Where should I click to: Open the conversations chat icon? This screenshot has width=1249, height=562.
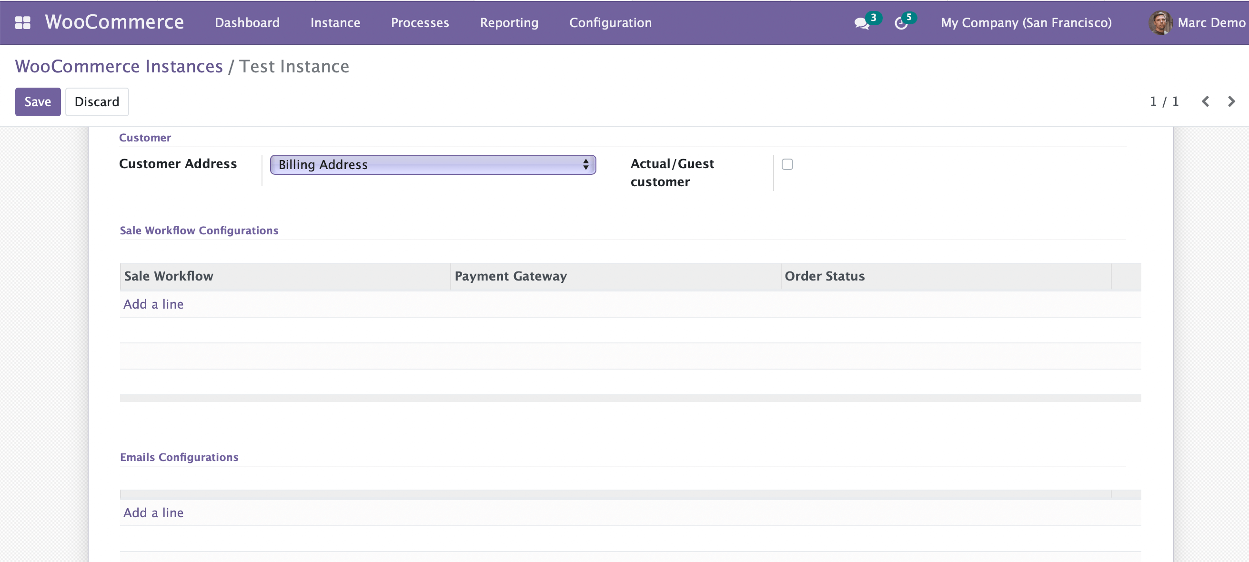(861, 23)
